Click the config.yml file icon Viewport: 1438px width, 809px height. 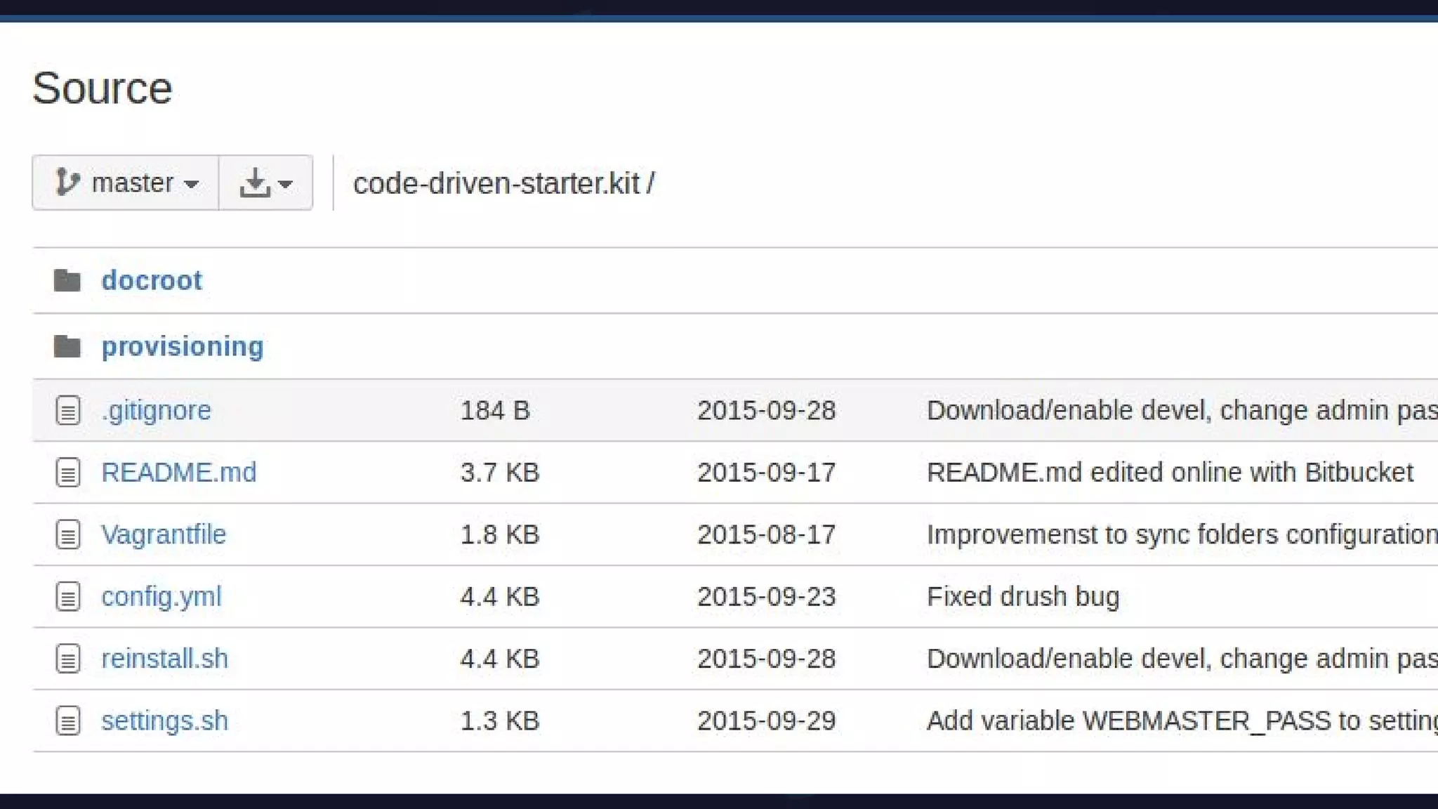pyautogui.click(x=68, y=597)
